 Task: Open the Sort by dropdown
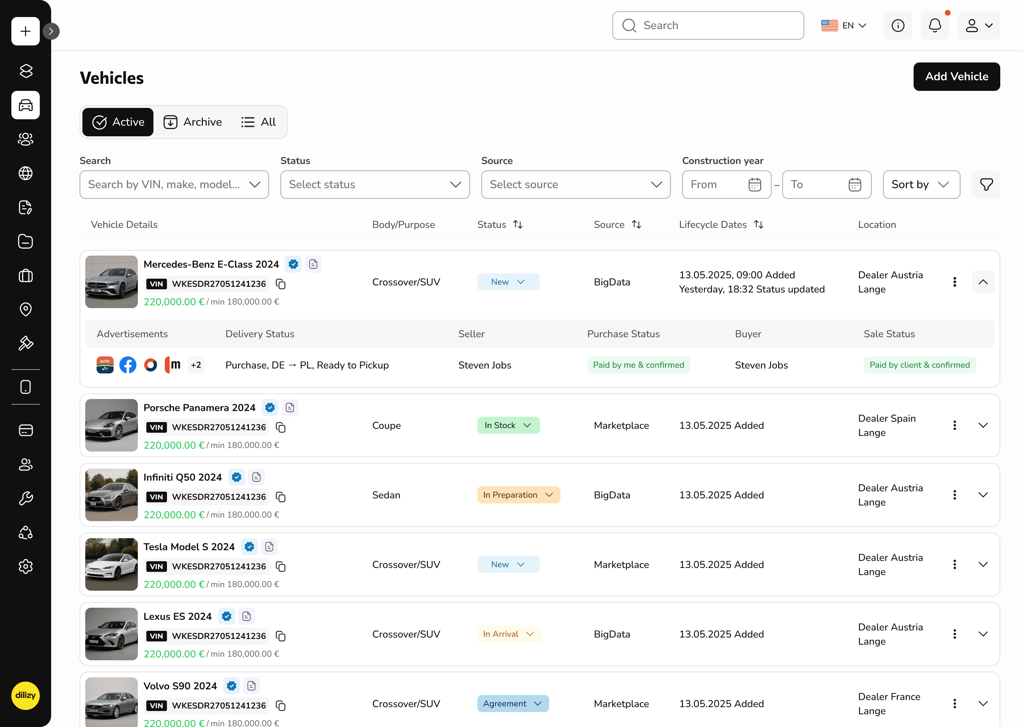coord(921,185)
